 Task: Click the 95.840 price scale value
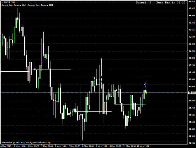[x=192, y=16]
